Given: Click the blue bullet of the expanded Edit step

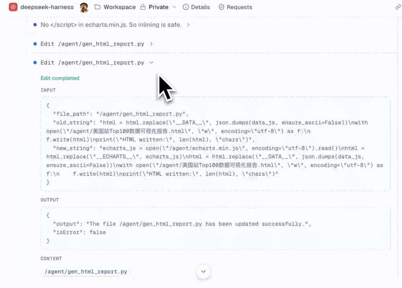Looking at the screenshot, I should pyautogui.click(x=35, y=63).
